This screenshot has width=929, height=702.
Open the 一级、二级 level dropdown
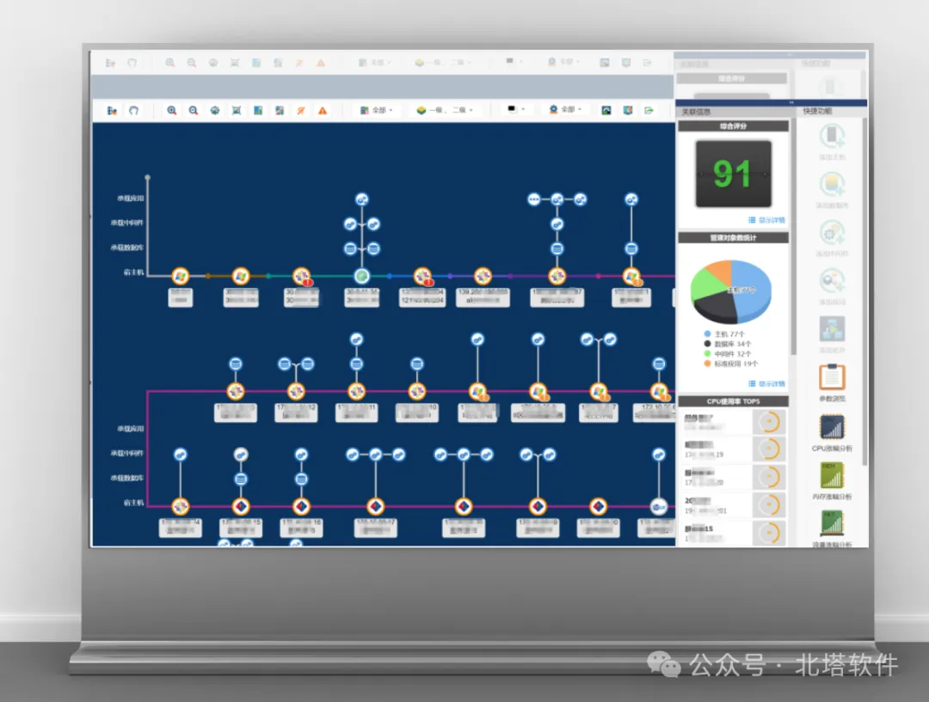point(445,110)
